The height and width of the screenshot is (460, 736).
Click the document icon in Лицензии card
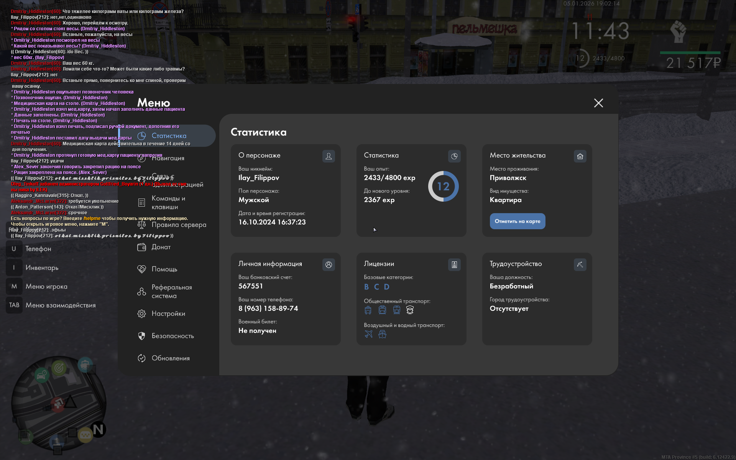click(x=454, y=264)
